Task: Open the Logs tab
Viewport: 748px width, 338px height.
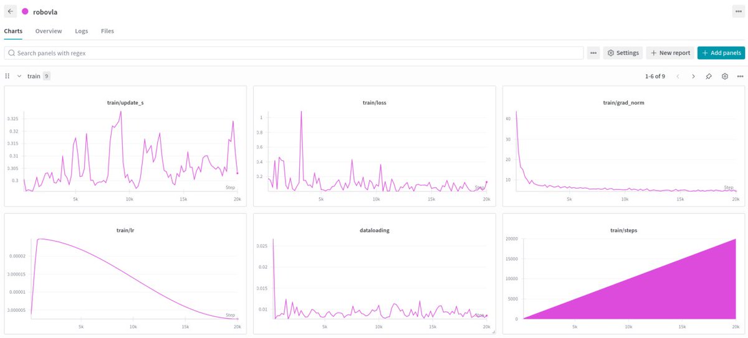Action: (x=81, y=31)
